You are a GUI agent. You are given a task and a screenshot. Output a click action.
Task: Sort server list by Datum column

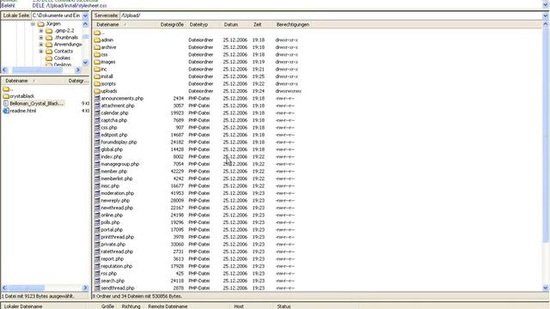pyautogui.click(x=235, y=25)
